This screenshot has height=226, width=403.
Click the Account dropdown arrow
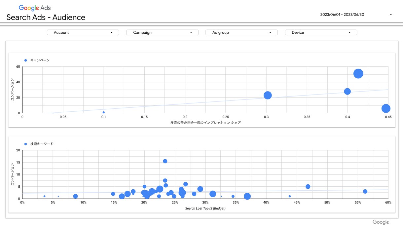click(112, 32)
